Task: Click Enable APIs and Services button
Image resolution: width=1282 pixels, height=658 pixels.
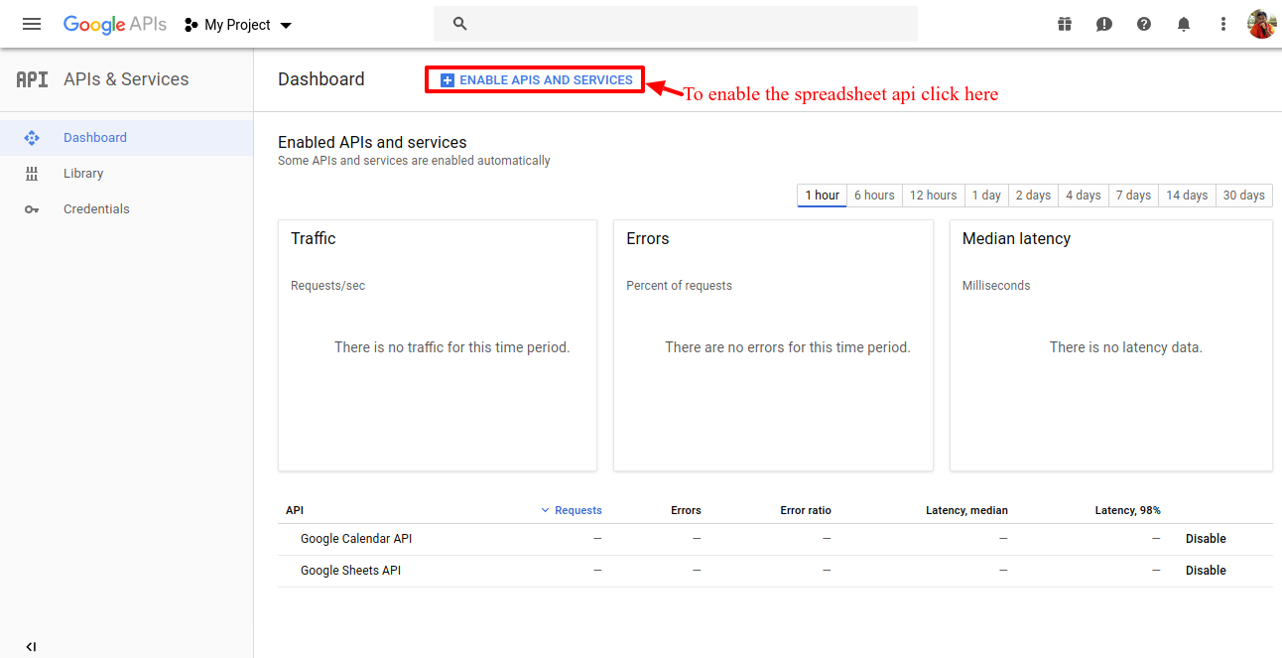Action: tap(536, 80)
